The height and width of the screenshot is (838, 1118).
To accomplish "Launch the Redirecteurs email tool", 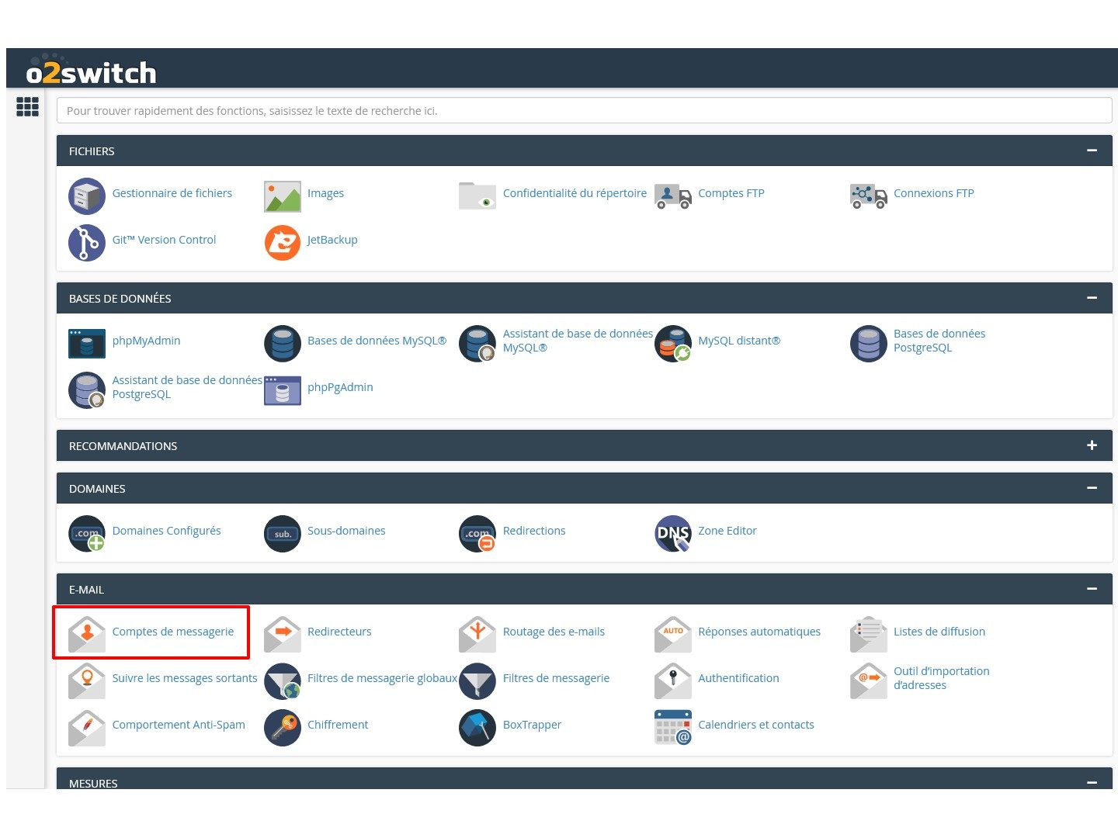I will pos(339,632).
